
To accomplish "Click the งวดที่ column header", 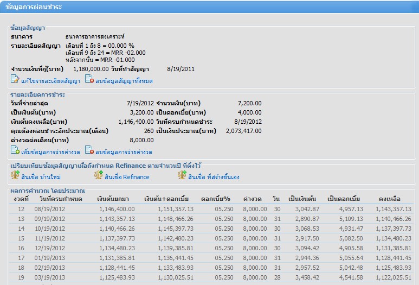I will [x=21, y=199].
